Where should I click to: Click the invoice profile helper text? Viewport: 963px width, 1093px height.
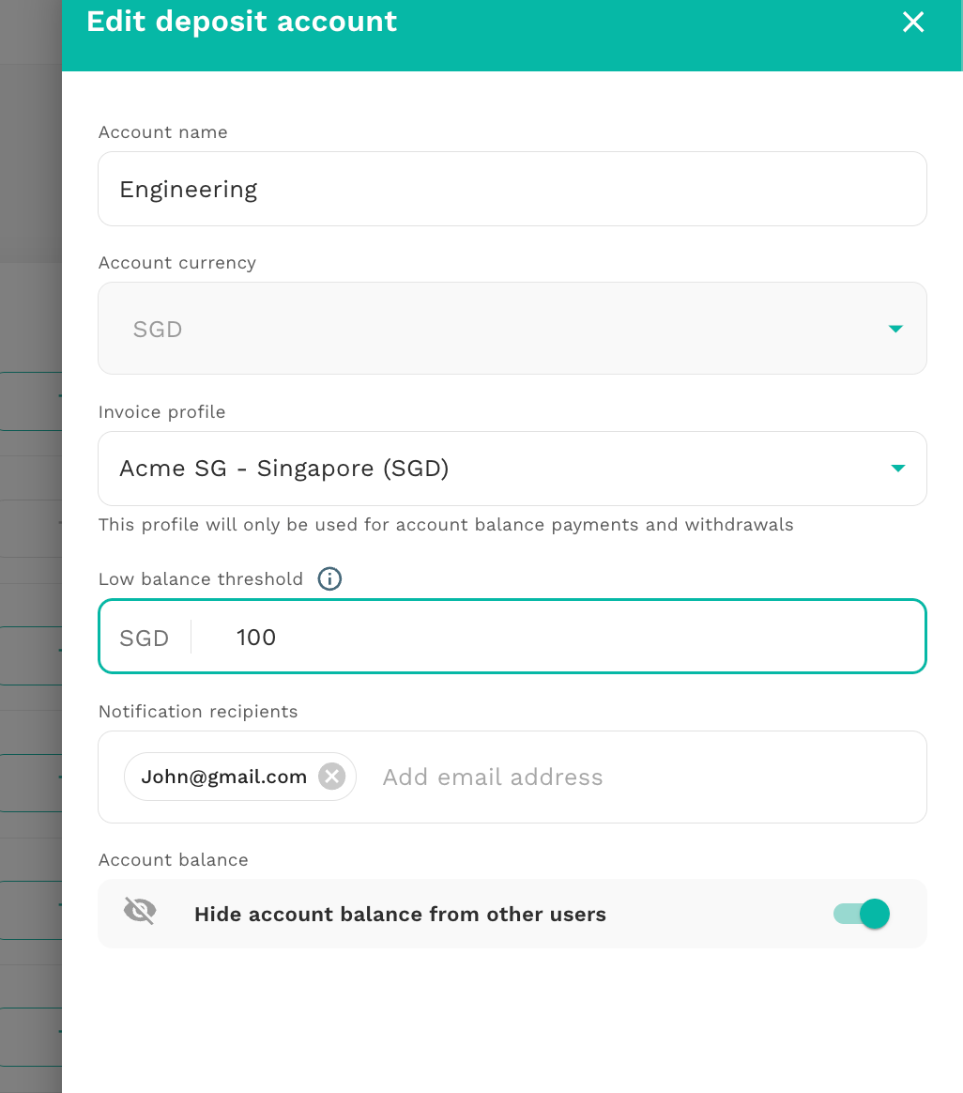(446, 524)
